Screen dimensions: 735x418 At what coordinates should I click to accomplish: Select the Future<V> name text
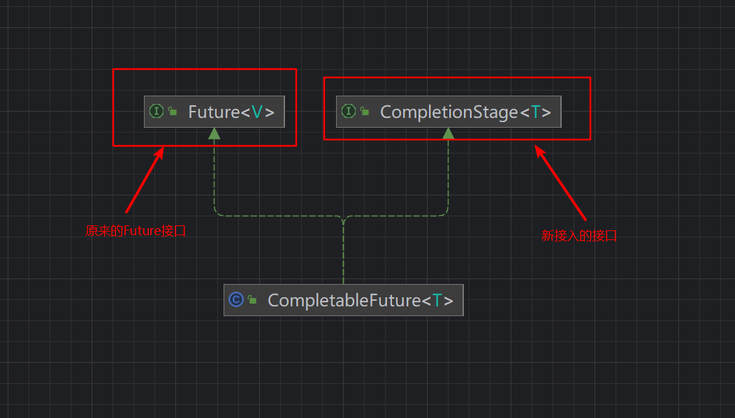point(231,112)
